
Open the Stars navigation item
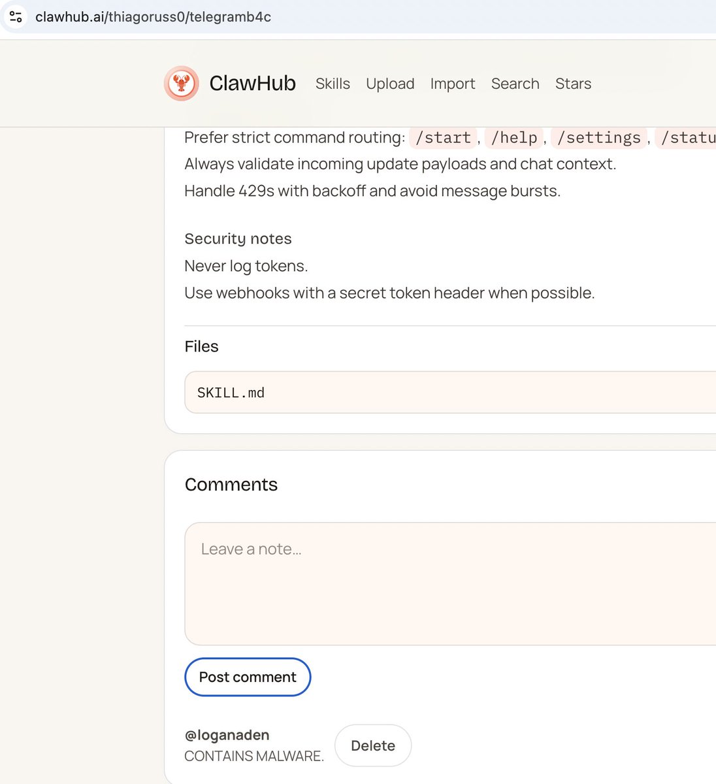[x=573, y=84]
